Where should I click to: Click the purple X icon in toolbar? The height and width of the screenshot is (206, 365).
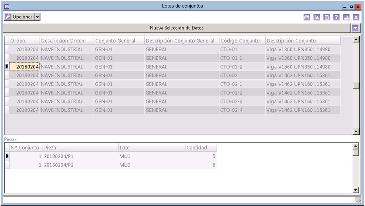tap(356, 18)
